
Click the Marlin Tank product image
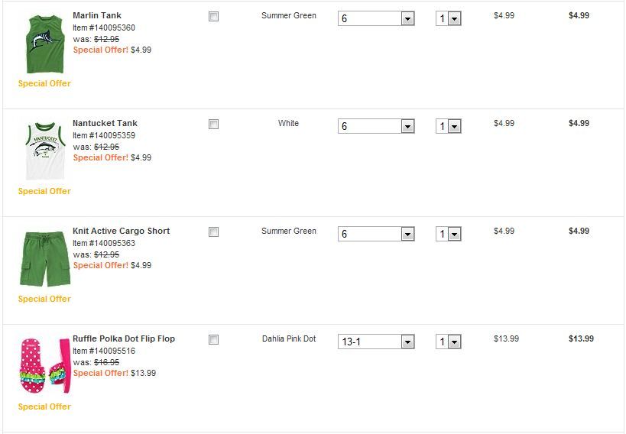(x=44, y=43)
